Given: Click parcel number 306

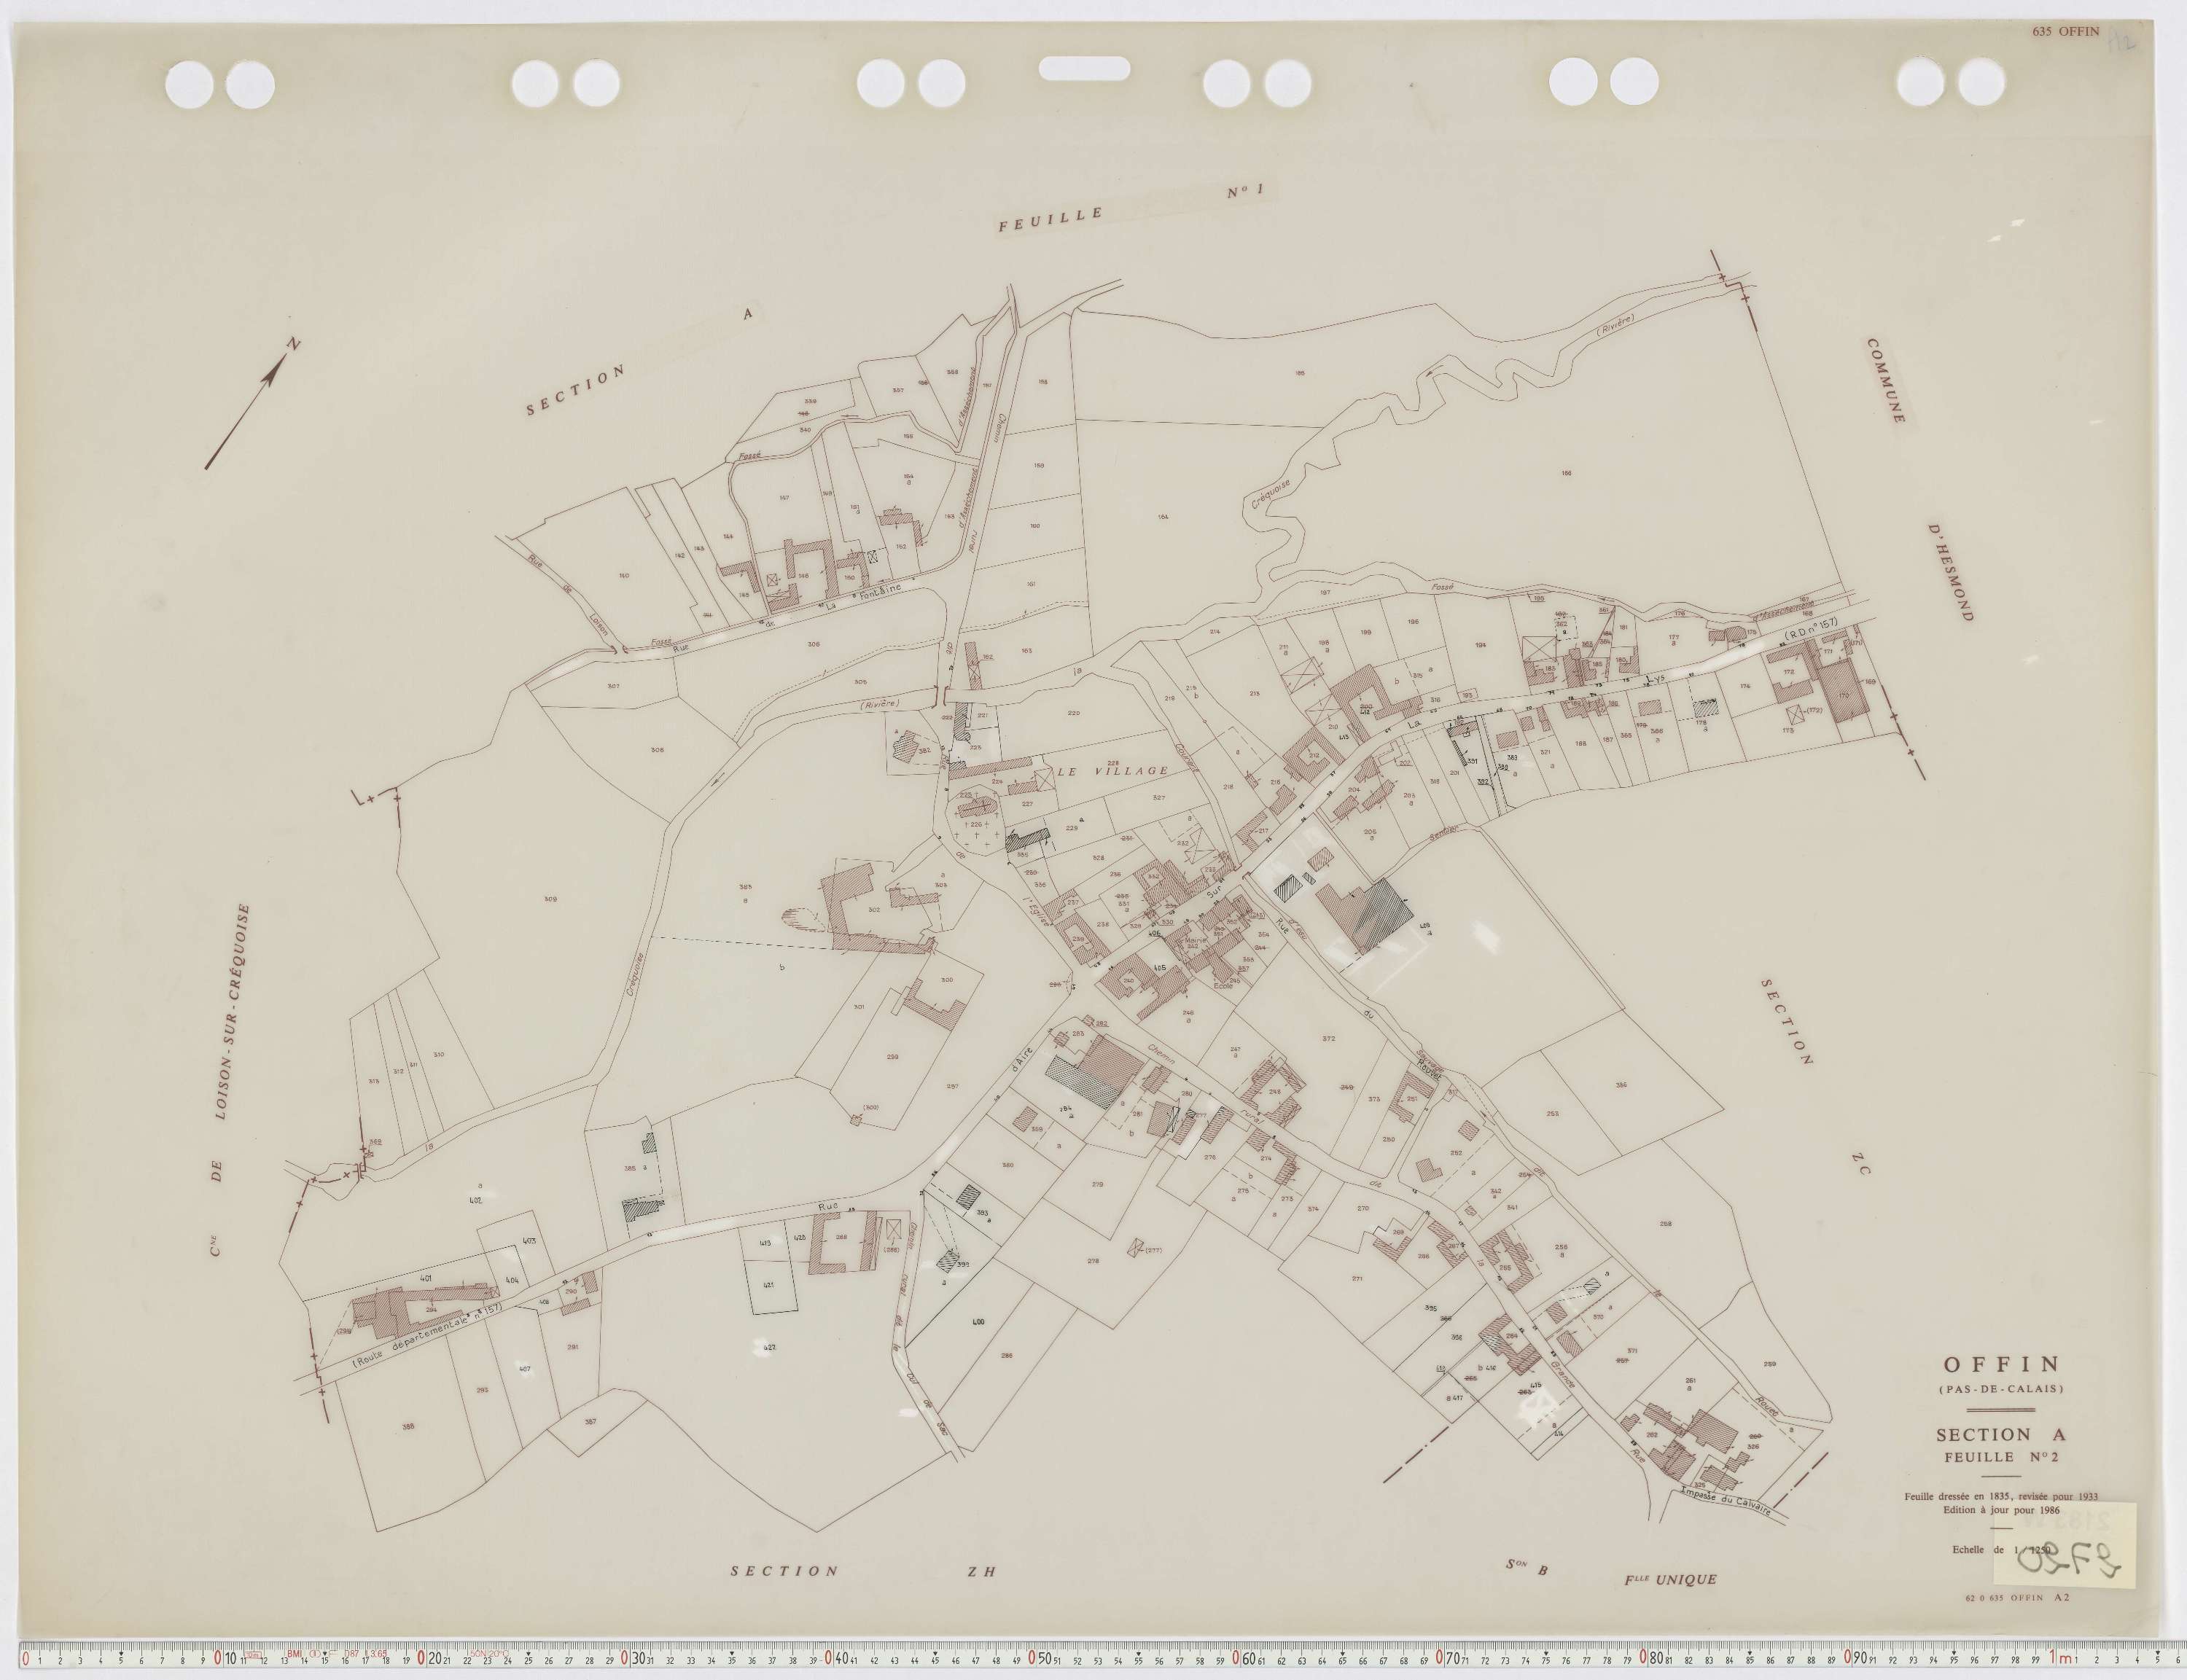Looking at the screenshot, I should 813,645.
